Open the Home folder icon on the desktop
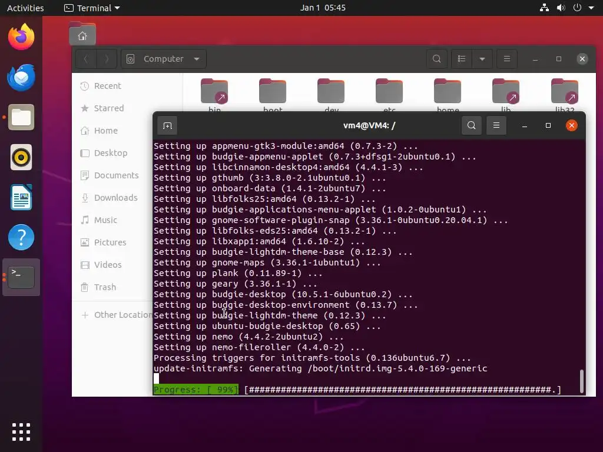Viewport: 603px width, 452px height. 82,35
